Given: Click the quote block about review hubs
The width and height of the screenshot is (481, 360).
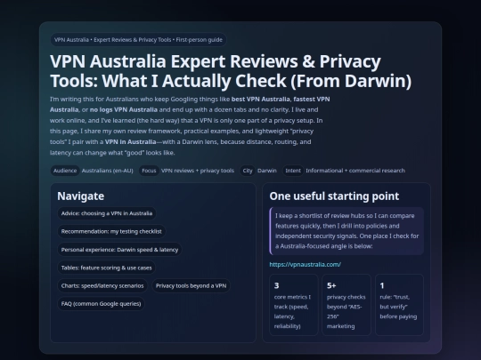Looking at the screenshot, I should coord(346,231).
